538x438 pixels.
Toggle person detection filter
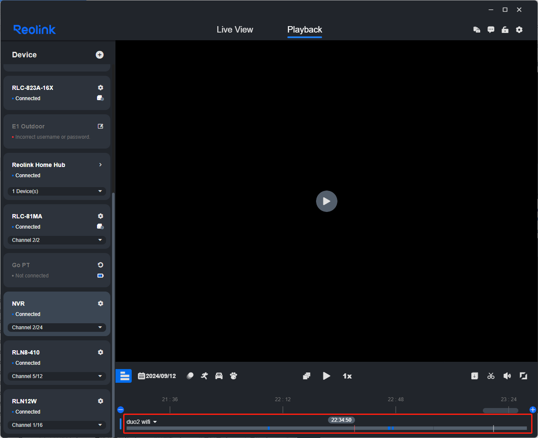click(204, 376)
